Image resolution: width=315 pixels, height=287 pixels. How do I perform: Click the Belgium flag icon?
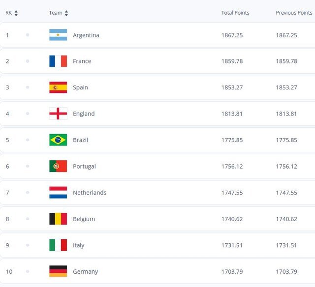click(x=58, y=219)
